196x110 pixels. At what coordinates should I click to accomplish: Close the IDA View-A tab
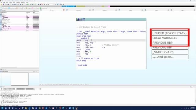(x=64, y=10)
